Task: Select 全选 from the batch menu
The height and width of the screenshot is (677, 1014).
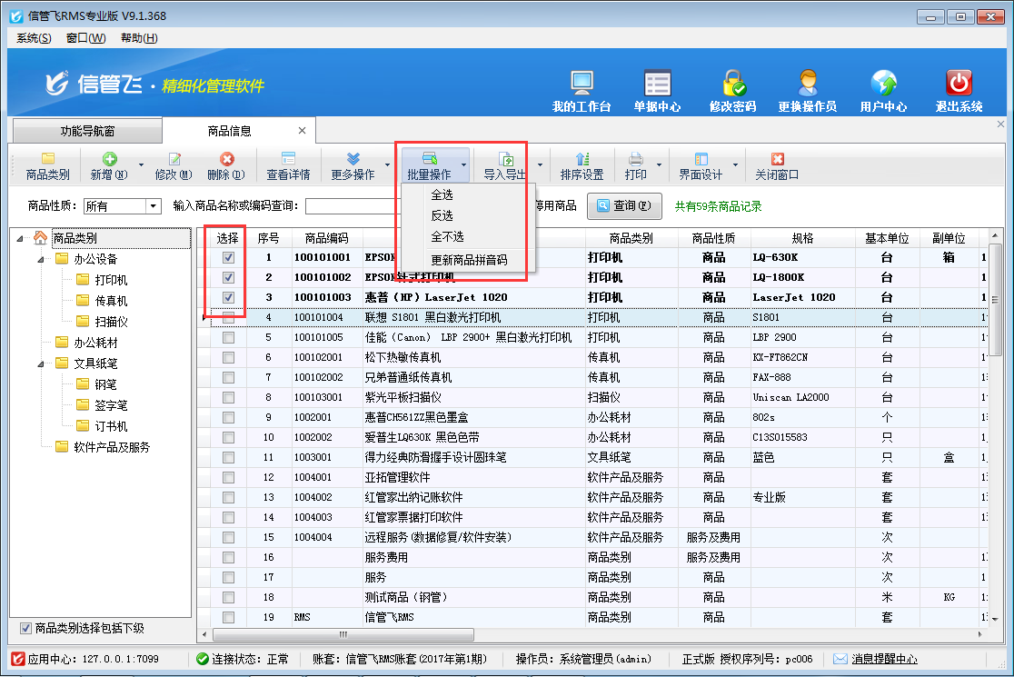Action: [x=442, y=194]
